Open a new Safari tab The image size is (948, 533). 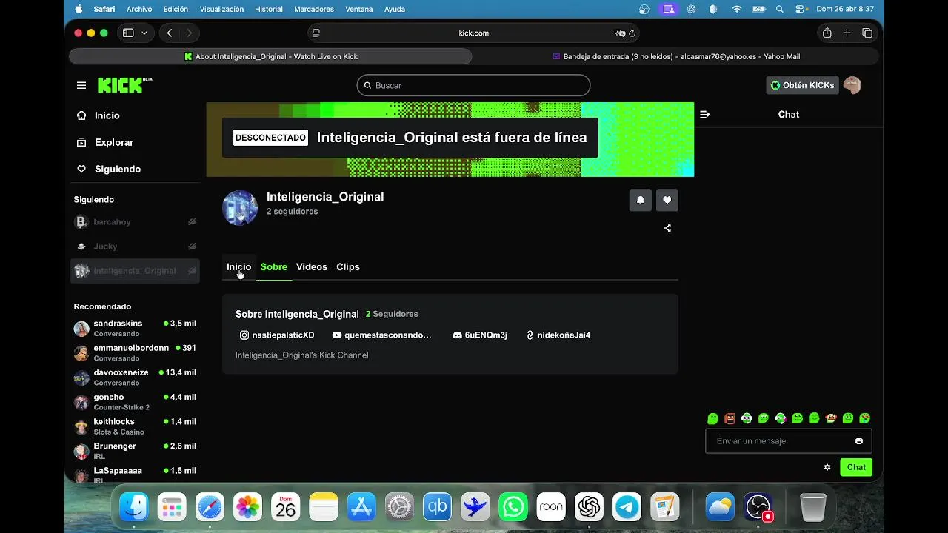[847, 33]
